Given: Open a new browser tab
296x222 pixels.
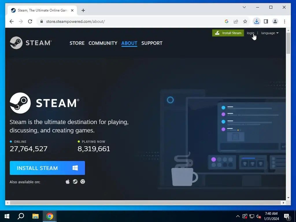Looking at the screenshot, I should pos(83,10).
